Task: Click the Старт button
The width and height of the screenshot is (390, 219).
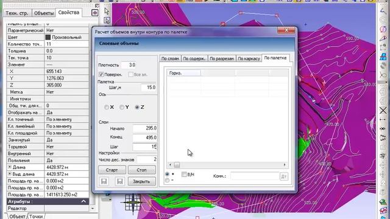Action: click(x=112, y=170)
